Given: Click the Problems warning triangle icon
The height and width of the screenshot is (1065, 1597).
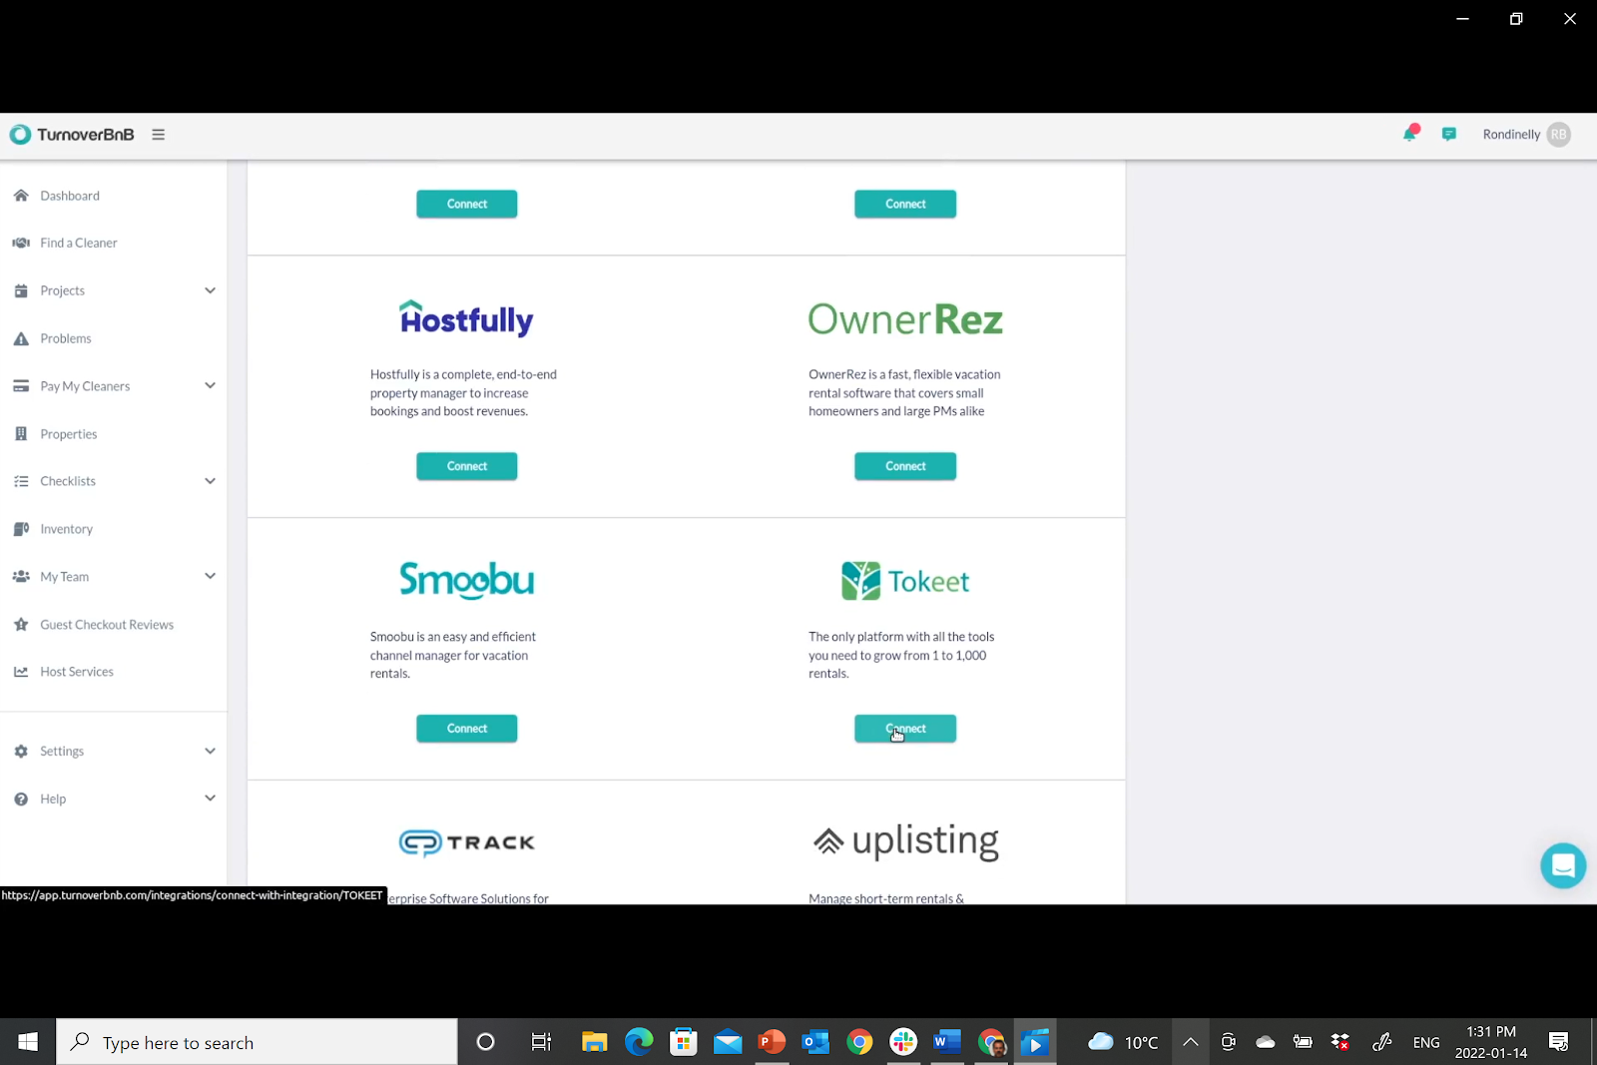Looking at the screenshot, I should [21, 338].
